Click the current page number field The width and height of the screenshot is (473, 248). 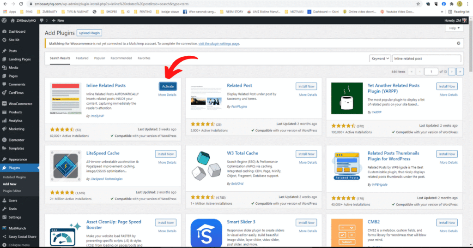[x=431, y=71]
